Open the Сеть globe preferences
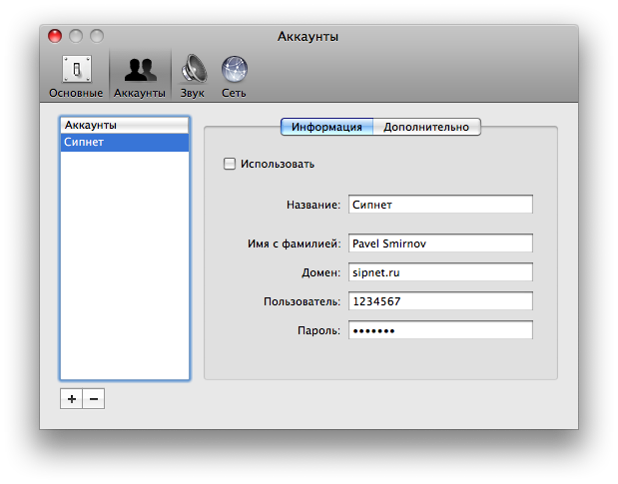The width and height of the screenshot is (618, 484). click(234, 76)
